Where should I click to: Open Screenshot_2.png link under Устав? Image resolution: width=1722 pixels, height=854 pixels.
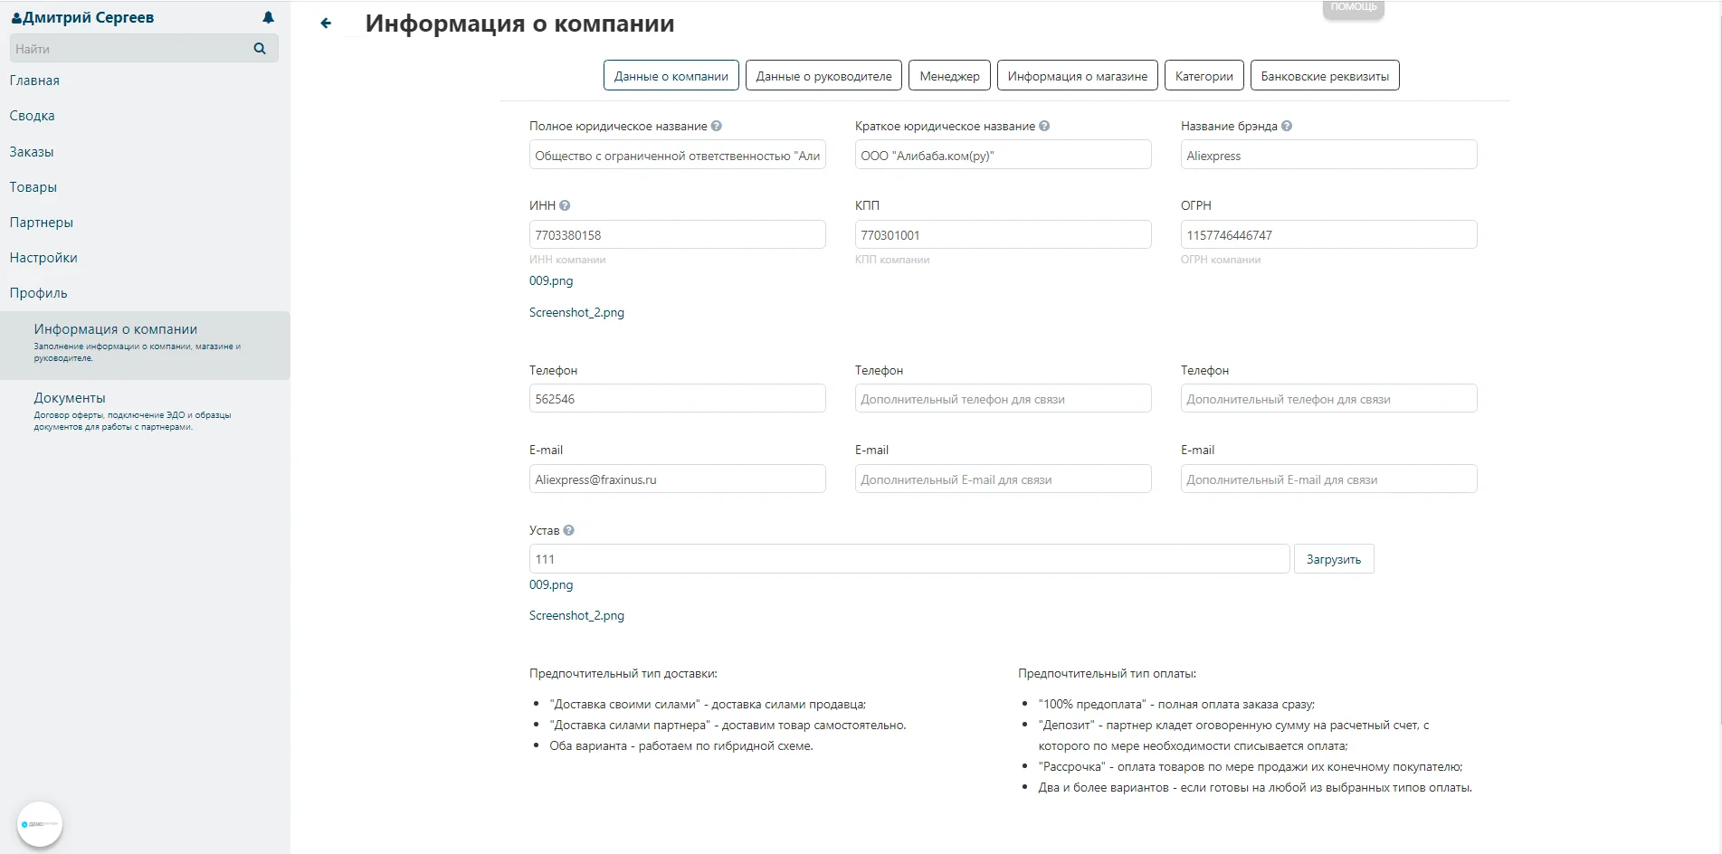[576, 616]
